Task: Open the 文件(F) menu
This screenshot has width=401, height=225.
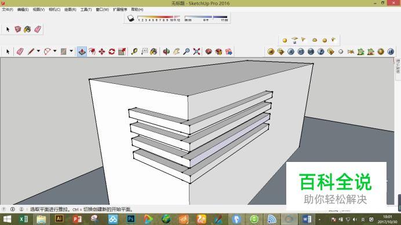Action: coord(8,9)
